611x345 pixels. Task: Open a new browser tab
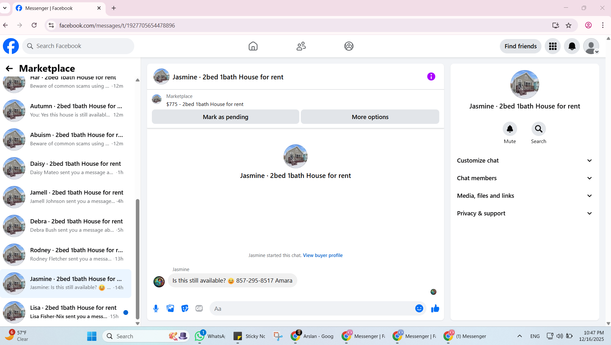[x=114, y=8]
